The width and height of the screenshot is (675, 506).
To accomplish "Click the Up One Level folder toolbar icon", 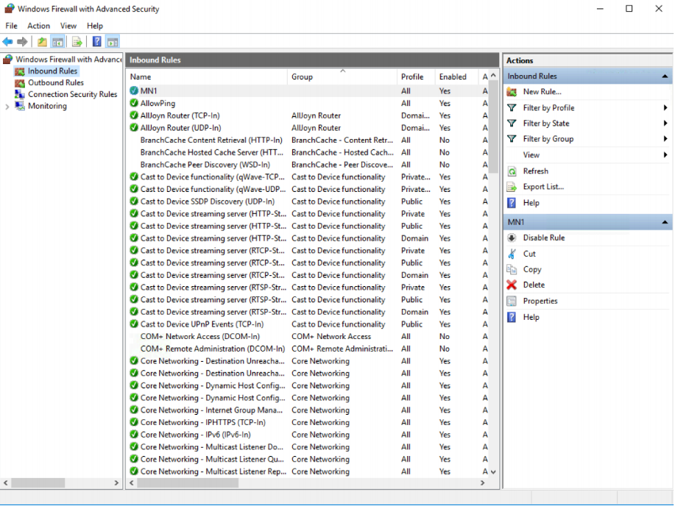I will [x=42, y=42].
